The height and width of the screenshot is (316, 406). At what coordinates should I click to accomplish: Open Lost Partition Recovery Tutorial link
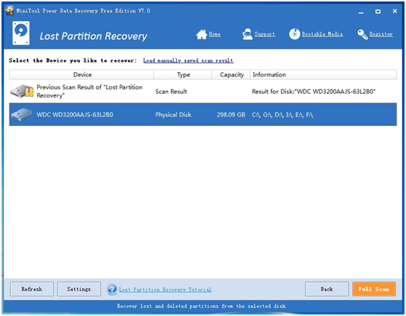pos(165,290)
